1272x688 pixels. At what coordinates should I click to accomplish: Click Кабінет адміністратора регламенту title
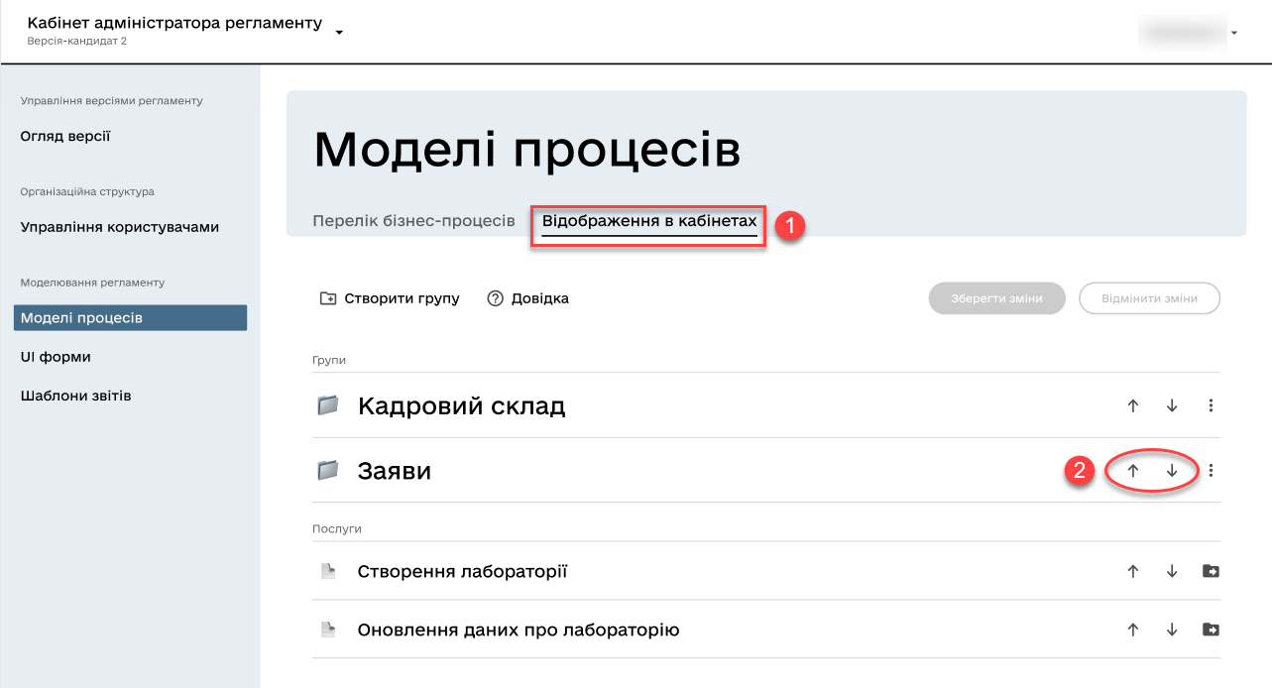coord(174,23)
